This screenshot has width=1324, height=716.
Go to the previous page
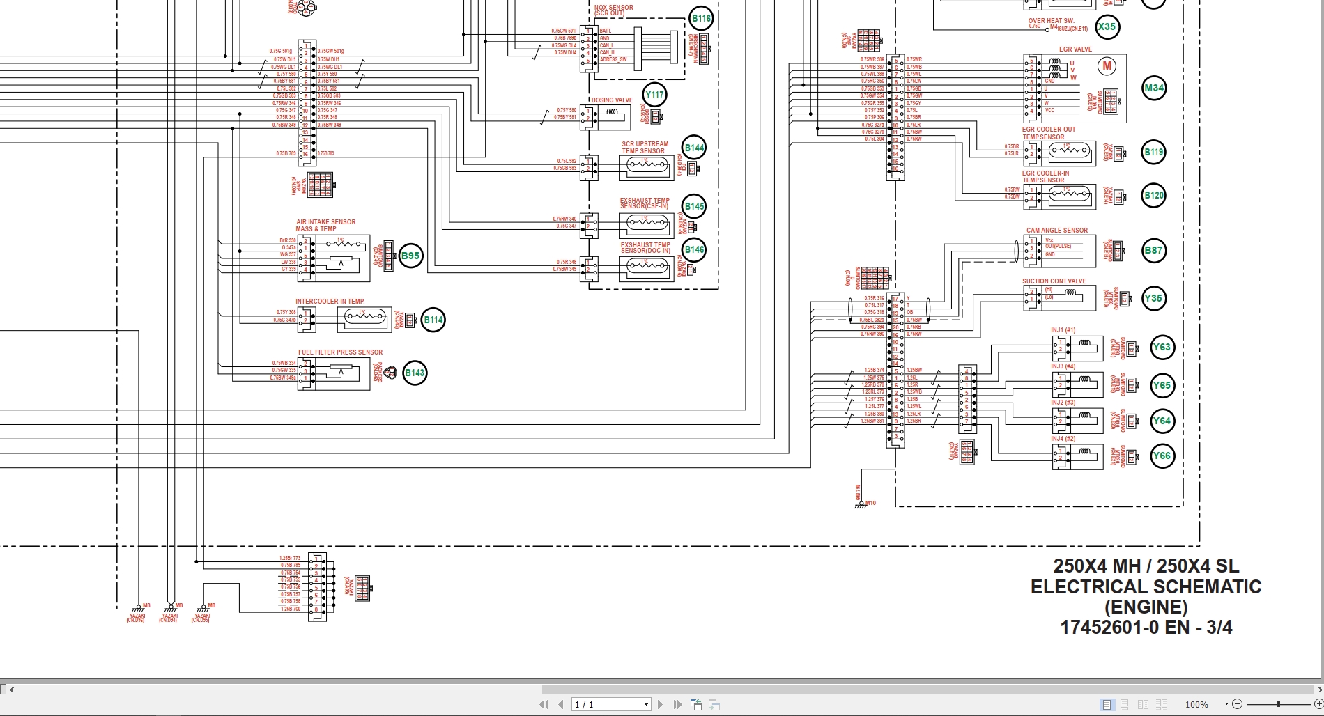pyautogui.click(x=562, y=704)
